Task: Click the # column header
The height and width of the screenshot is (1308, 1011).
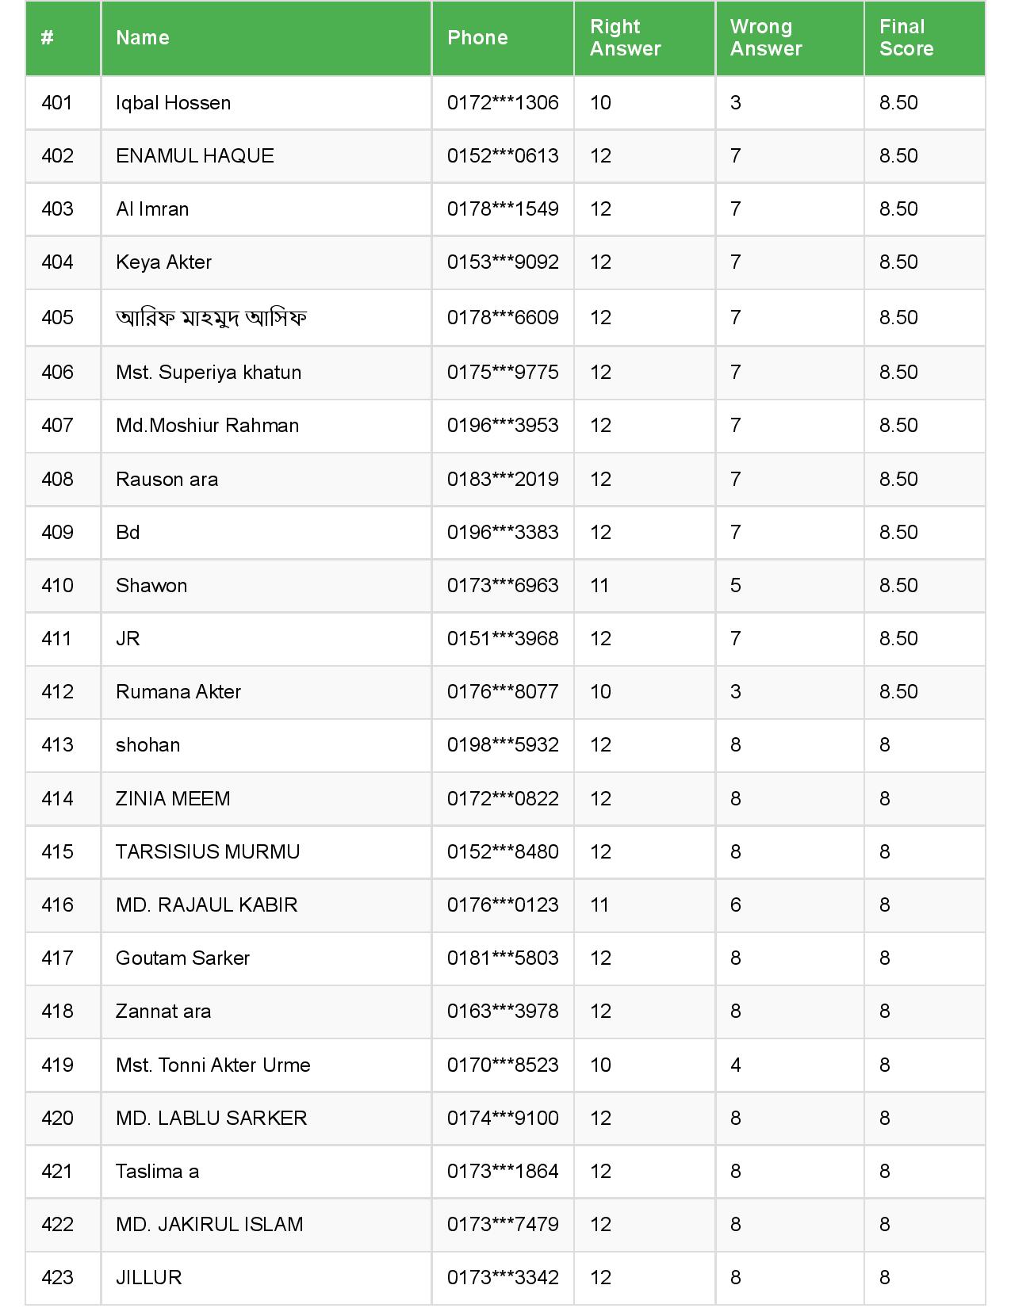Action: [x=48, y=38]
